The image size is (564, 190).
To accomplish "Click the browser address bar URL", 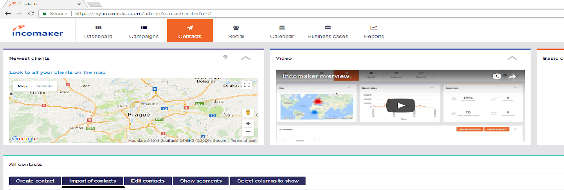I will [x=143, y=13].
